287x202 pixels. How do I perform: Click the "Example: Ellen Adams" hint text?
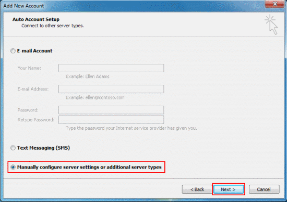click(88, 76)
